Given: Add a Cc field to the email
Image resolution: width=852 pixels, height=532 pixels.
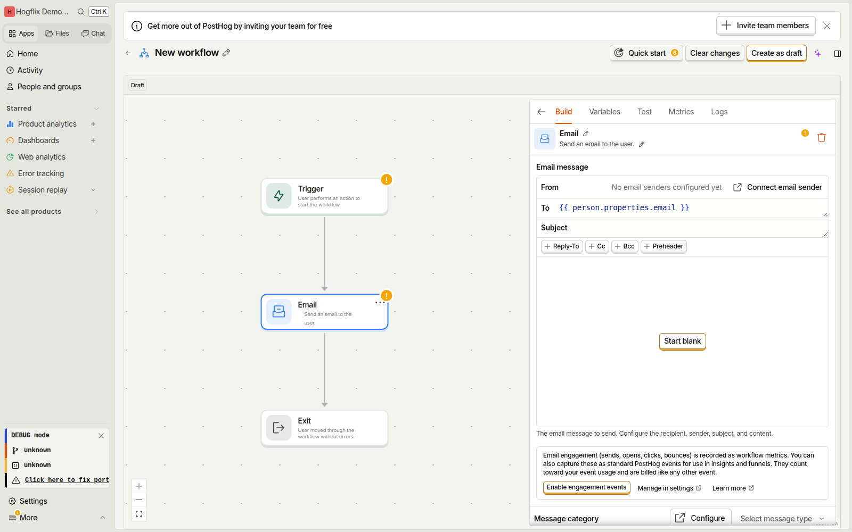Looking at the screenshot, I should (597, 246).
